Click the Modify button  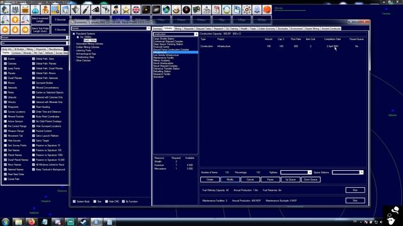click(x=230, y=180)
